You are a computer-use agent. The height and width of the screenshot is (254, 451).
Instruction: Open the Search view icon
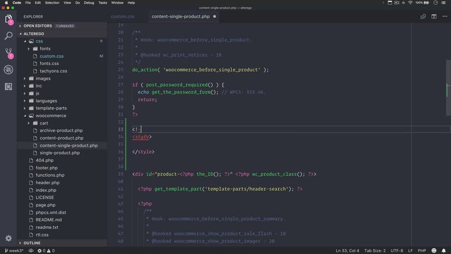(9, 36)
